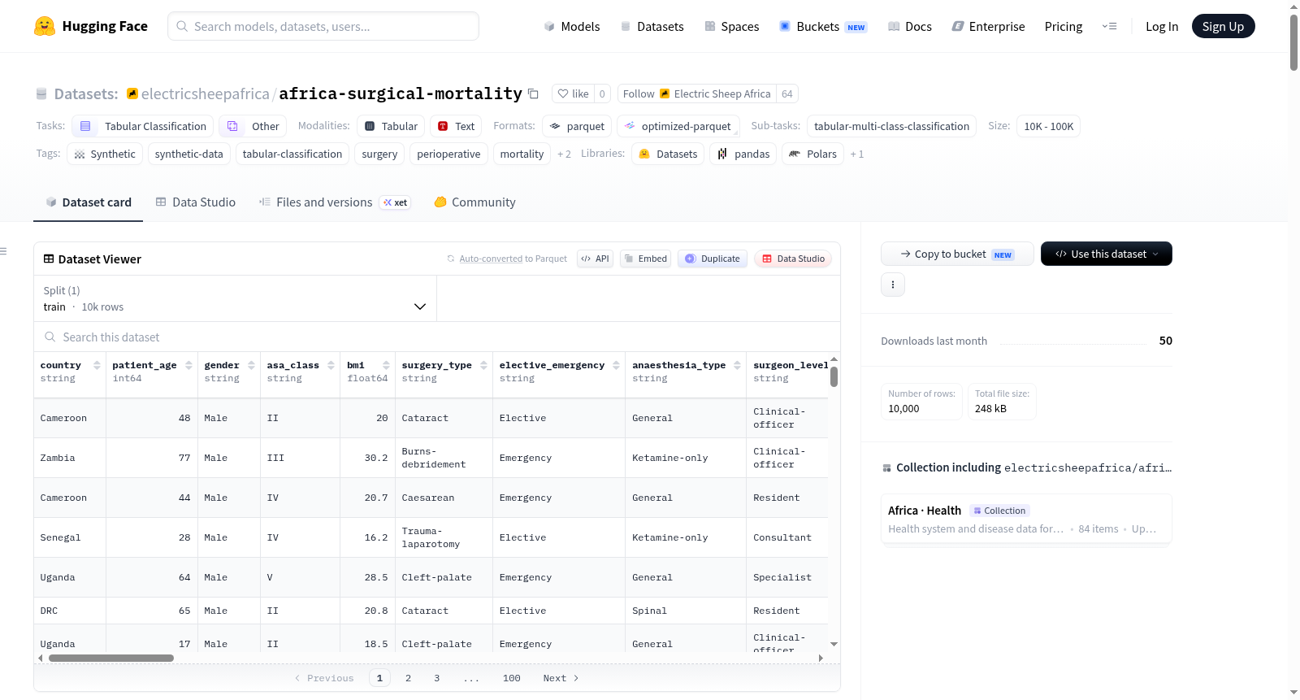Sort by the bmi column icon
Image resolution: width=1300 pixels, height=700 pixels.
pyautogui.click(x=386, y=365)
